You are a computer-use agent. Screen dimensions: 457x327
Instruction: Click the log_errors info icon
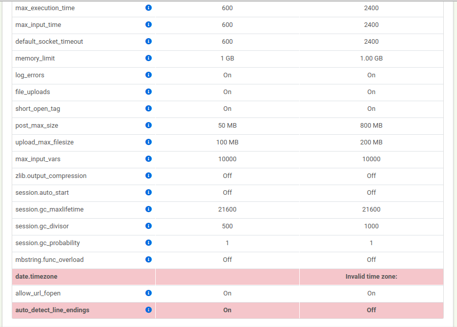[x=149, y=75]
